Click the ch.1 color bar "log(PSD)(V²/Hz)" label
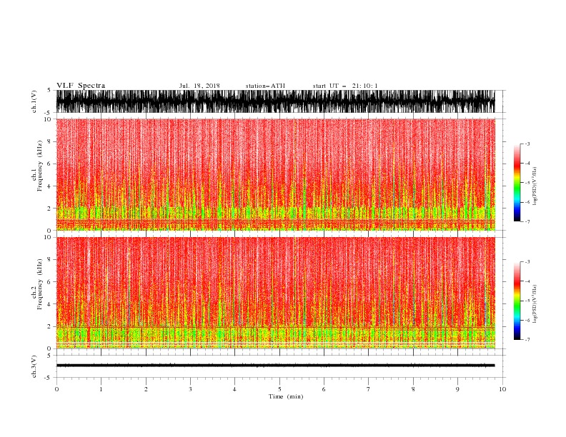This screenshot has width=566, height=437. pos(535,186)
